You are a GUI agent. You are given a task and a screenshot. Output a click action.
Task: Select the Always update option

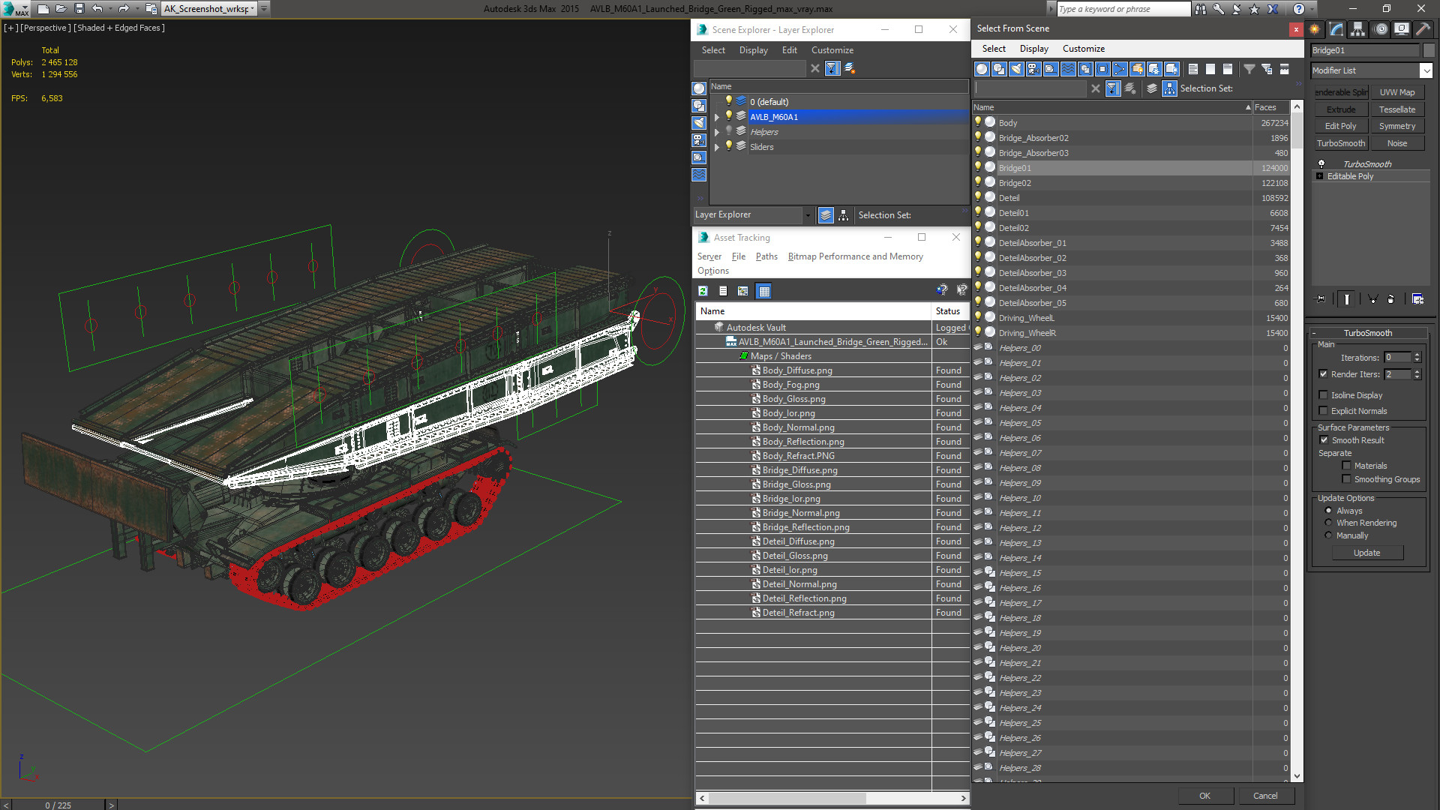[1328, 511]
